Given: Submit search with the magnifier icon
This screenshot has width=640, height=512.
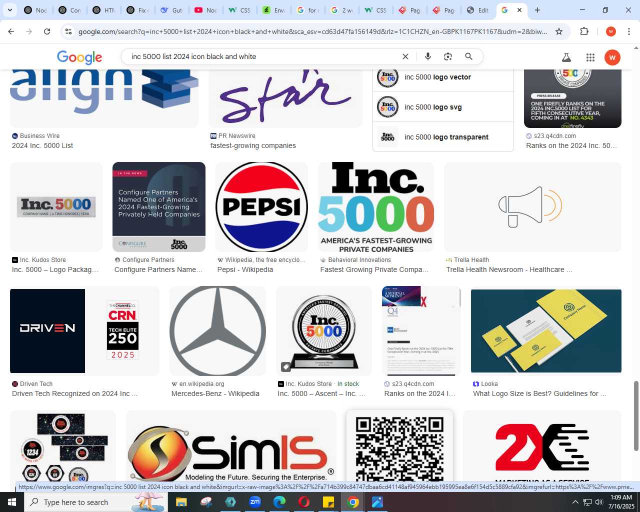Looking at the screenshot, I should [468, 56].
